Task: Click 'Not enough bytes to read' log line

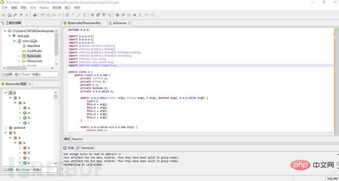Action: 92,154
